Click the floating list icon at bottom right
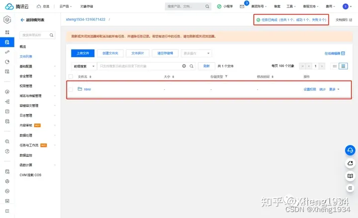The image size is (358, 218). 350,188
